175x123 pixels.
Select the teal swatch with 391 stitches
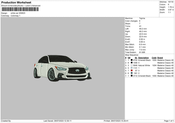(x=132, y=73)
